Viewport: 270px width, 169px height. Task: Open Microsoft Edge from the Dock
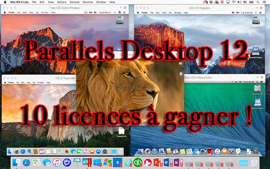pyautogui.click(x=117, y=162)
